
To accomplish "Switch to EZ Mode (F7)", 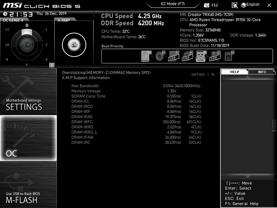I will pos(172,4).
